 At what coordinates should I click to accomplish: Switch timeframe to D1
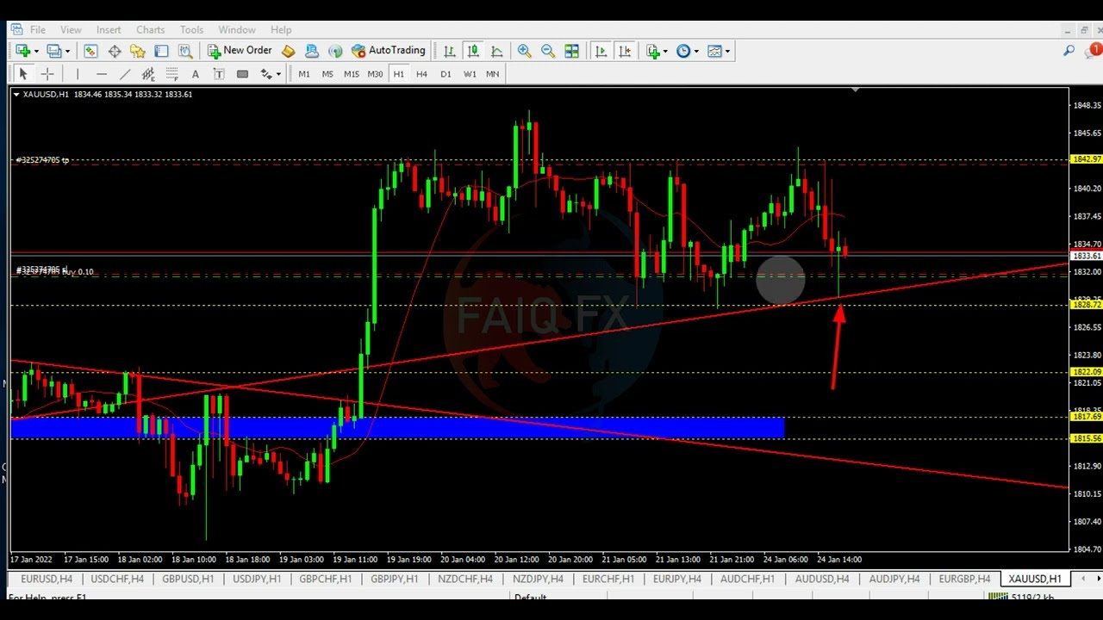click(x=446, y=74)
